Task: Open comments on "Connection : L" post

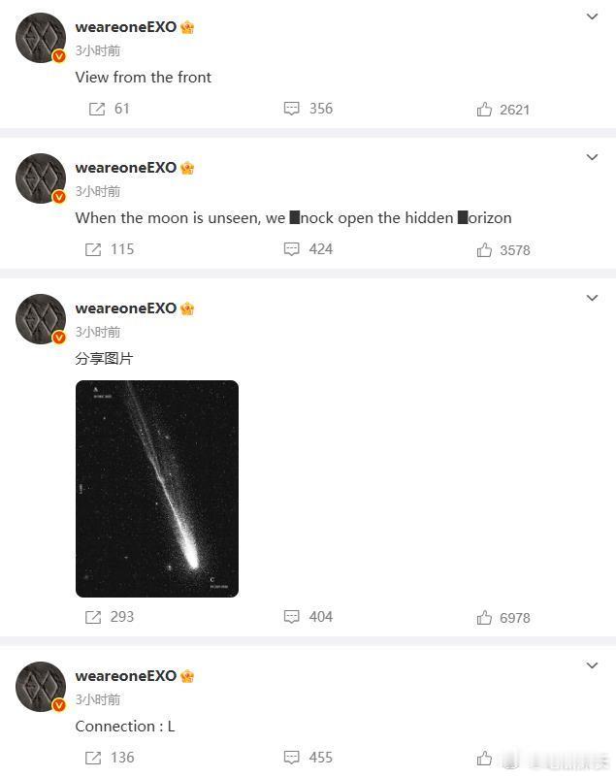Action: pyautogui.click(x=308, y=758)
